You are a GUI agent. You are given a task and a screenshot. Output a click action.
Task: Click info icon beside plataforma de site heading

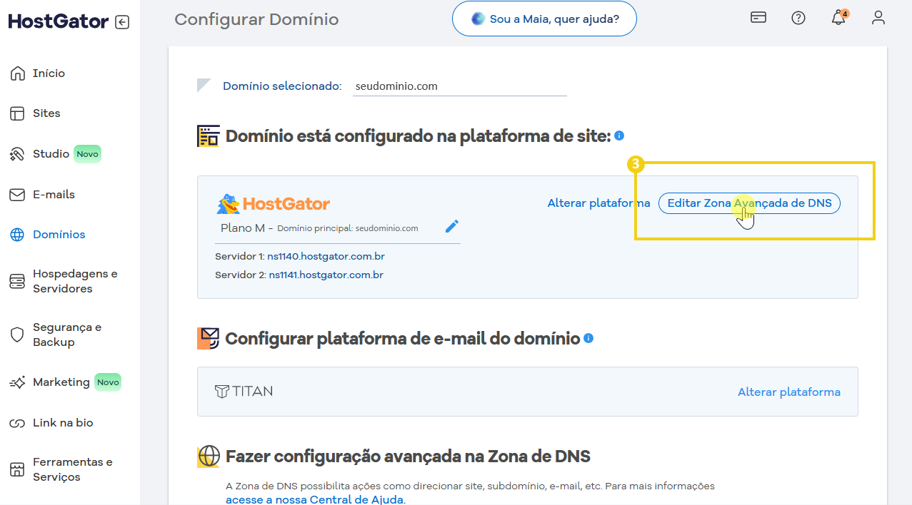(x=619, y=136)
